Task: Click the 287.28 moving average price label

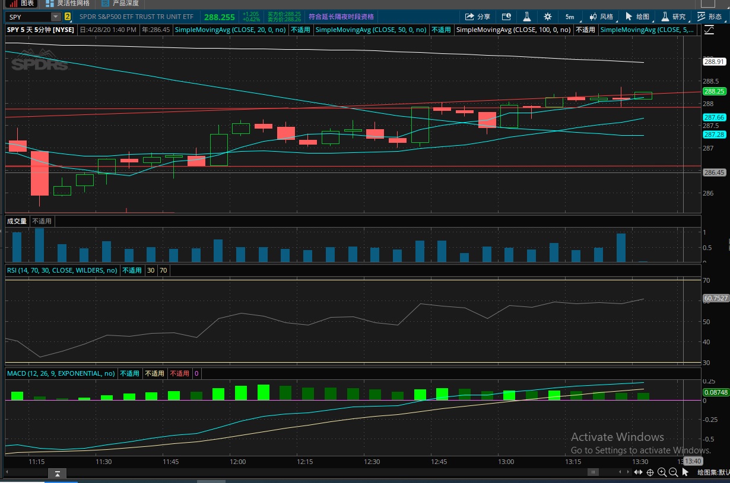Action: point(714,135)
